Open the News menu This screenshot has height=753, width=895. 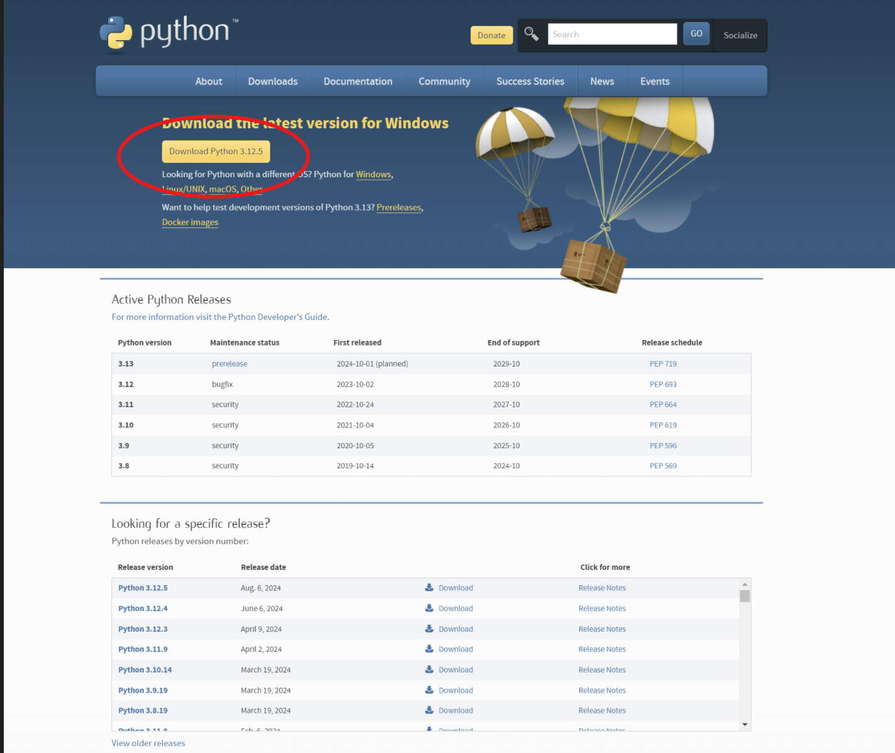click(602, 81)
